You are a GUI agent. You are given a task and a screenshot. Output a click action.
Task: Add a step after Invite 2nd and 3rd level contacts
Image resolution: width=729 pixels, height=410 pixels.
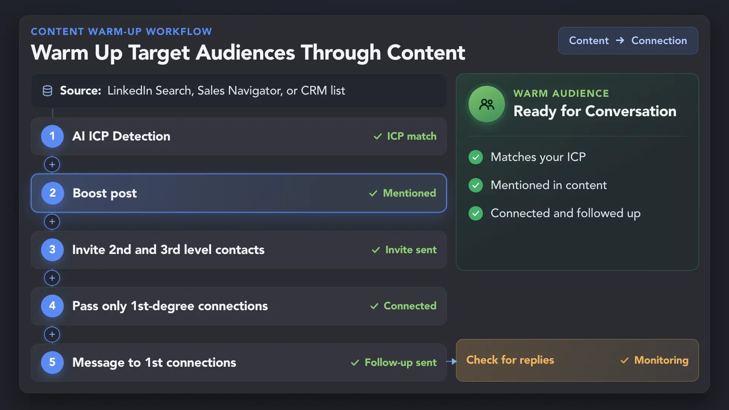click(52, 278)
